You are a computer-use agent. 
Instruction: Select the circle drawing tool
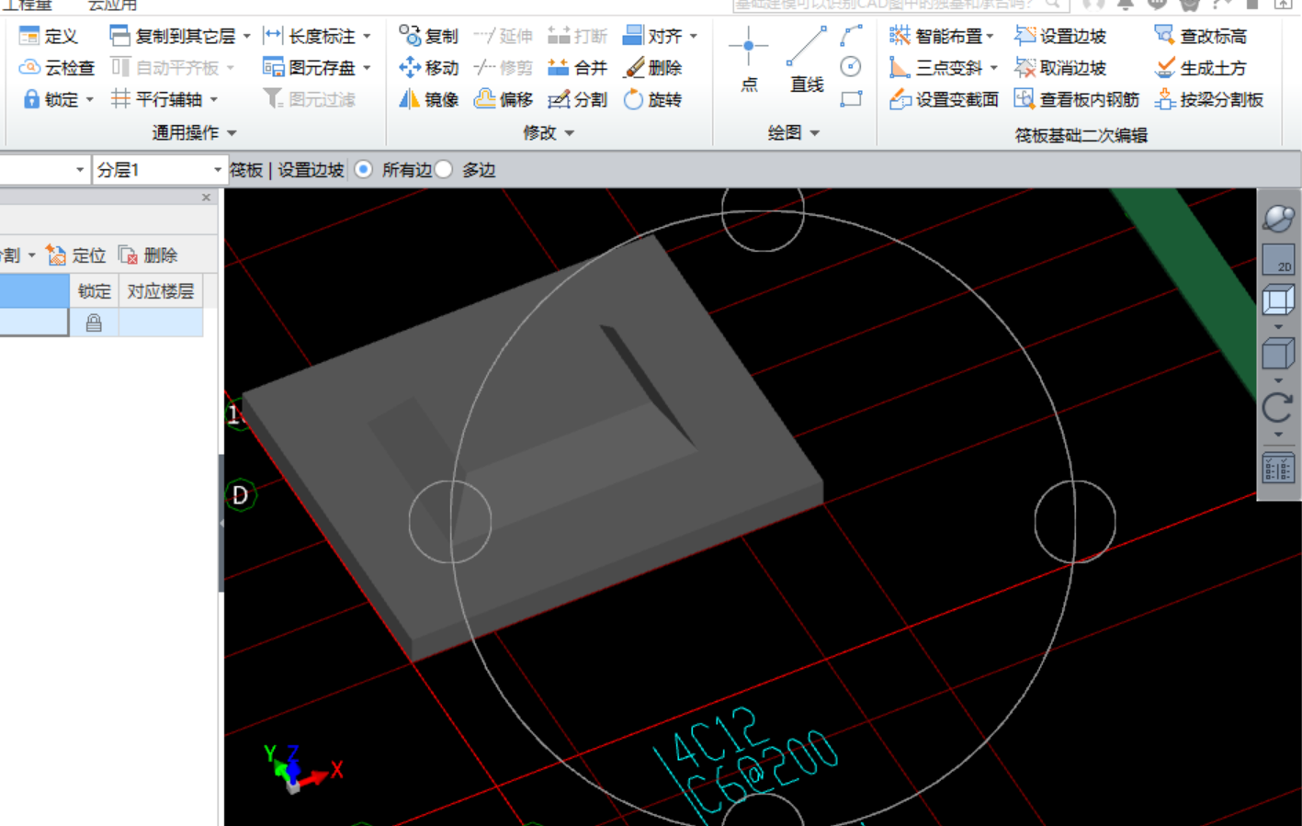852,67
